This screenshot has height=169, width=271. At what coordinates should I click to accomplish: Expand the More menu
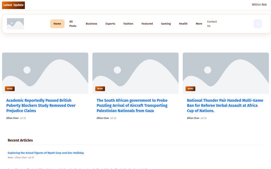point(199,24)
